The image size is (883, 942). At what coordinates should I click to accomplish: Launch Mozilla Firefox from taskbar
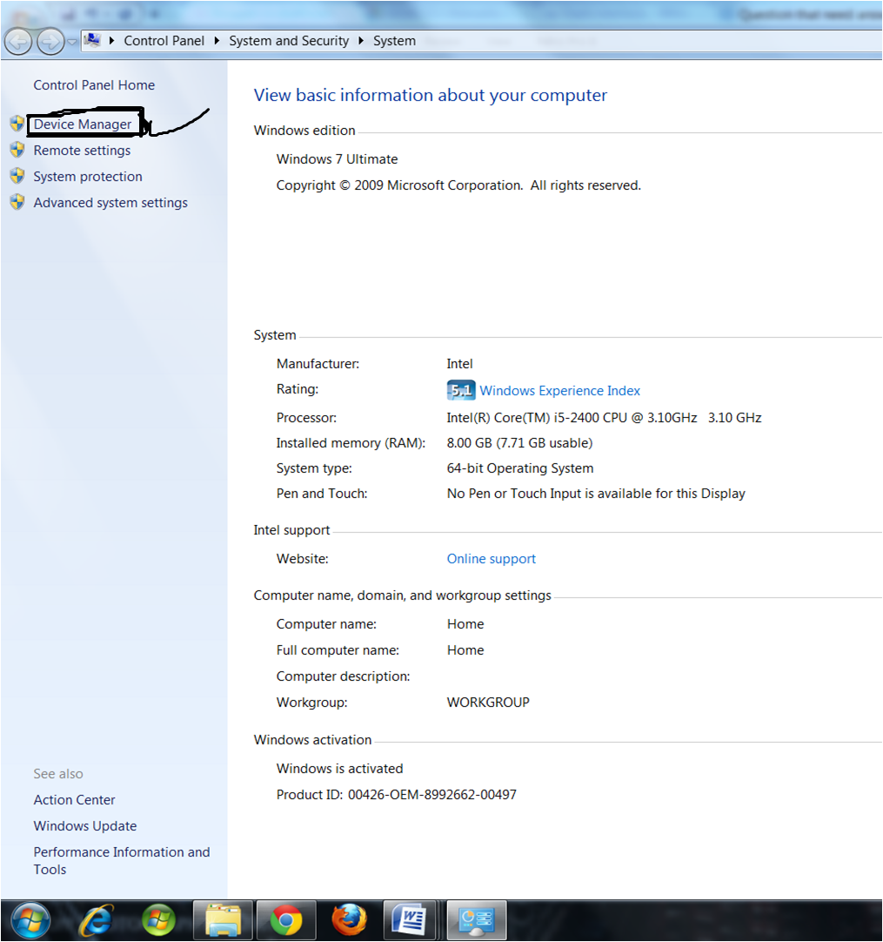point(350,920)
